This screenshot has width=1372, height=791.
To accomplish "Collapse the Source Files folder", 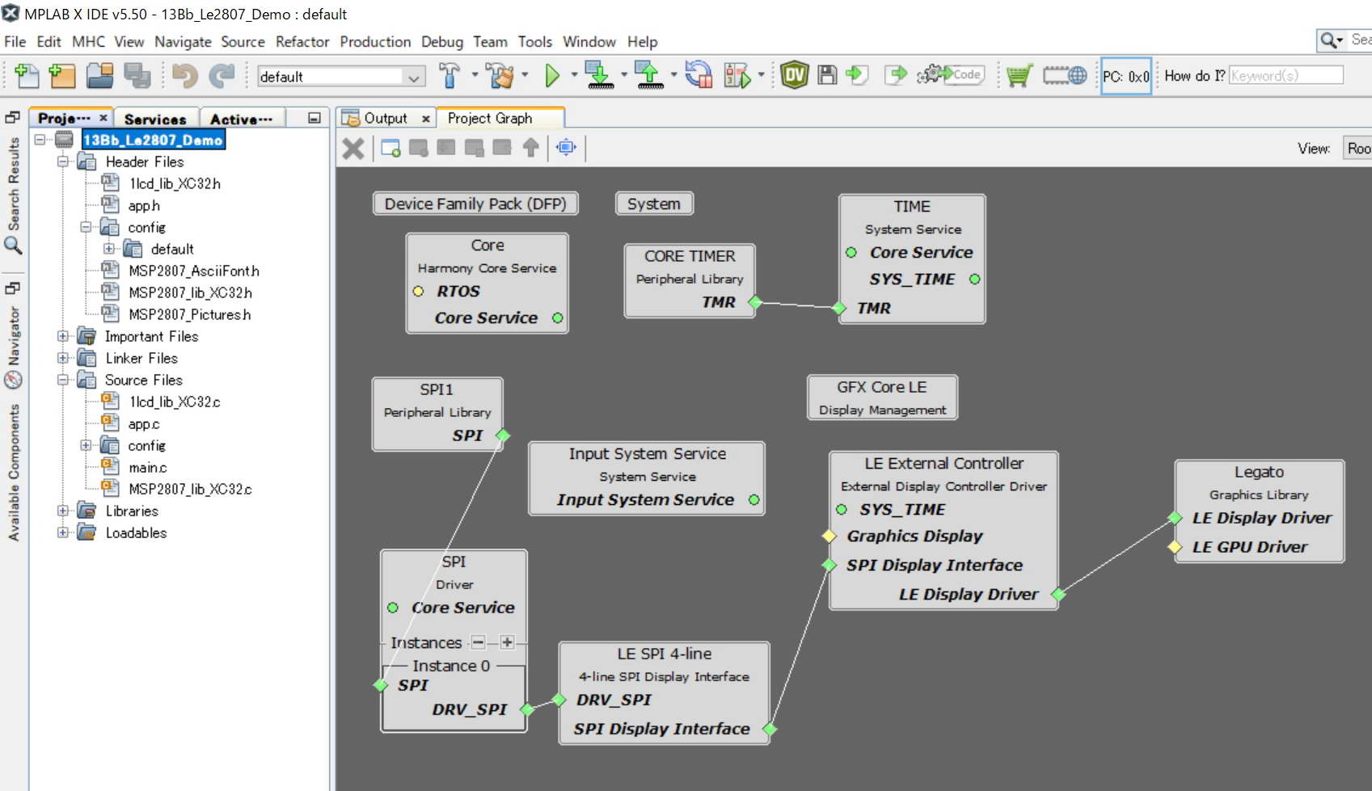I will (x=63, y=380).
